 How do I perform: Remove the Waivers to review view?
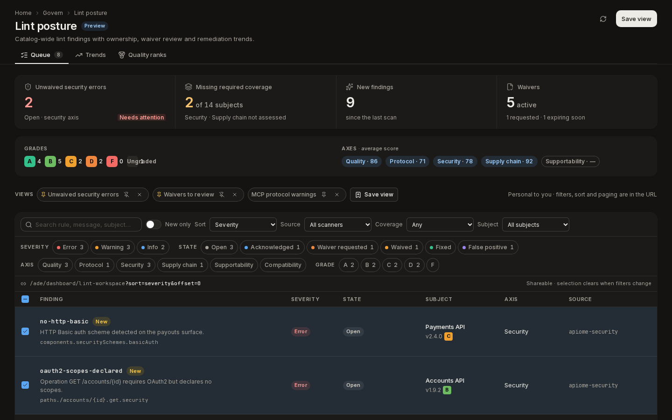235,195
